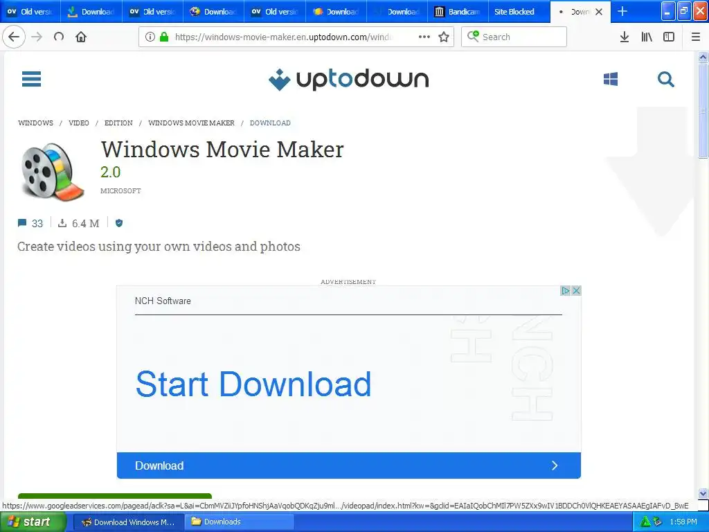Viewport: 709px width, 532px height.
Task: Click the version number 2.0
Action: tap(110, 172)
